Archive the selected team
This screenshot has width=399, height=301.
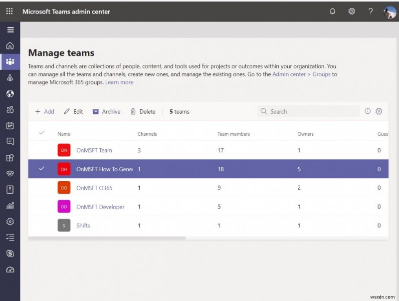click(x=106, y=111)
